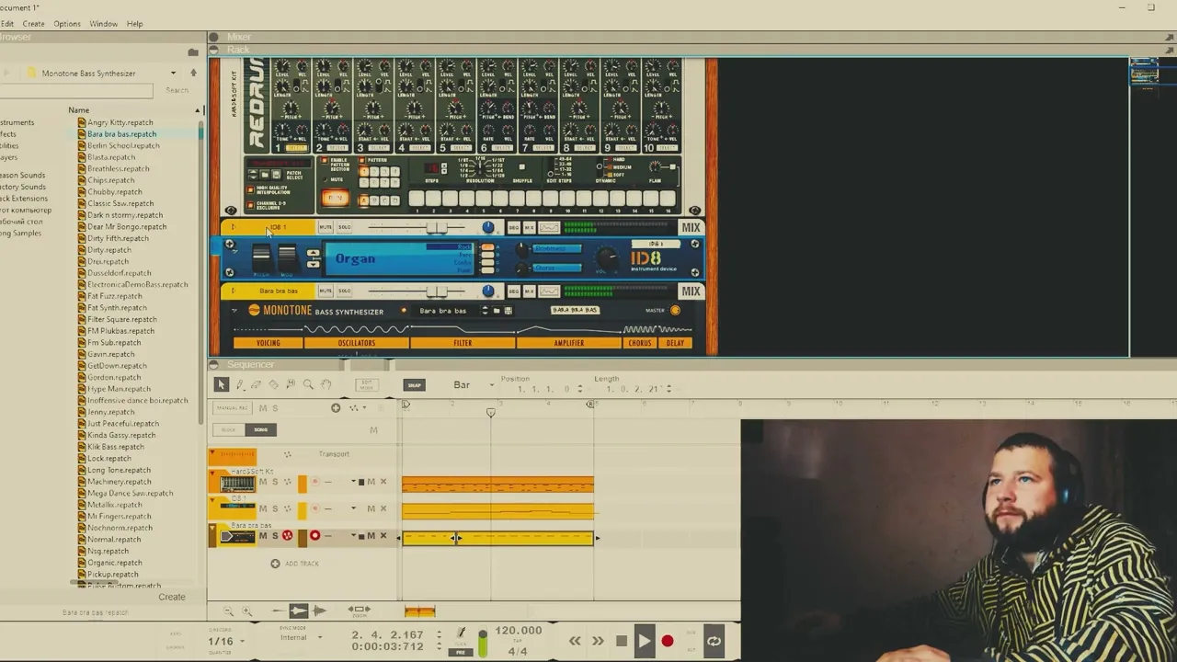Collapse the ID8 1 mix channel strip arrow
The image size is (1177, 662).
(x=233, y=227)
